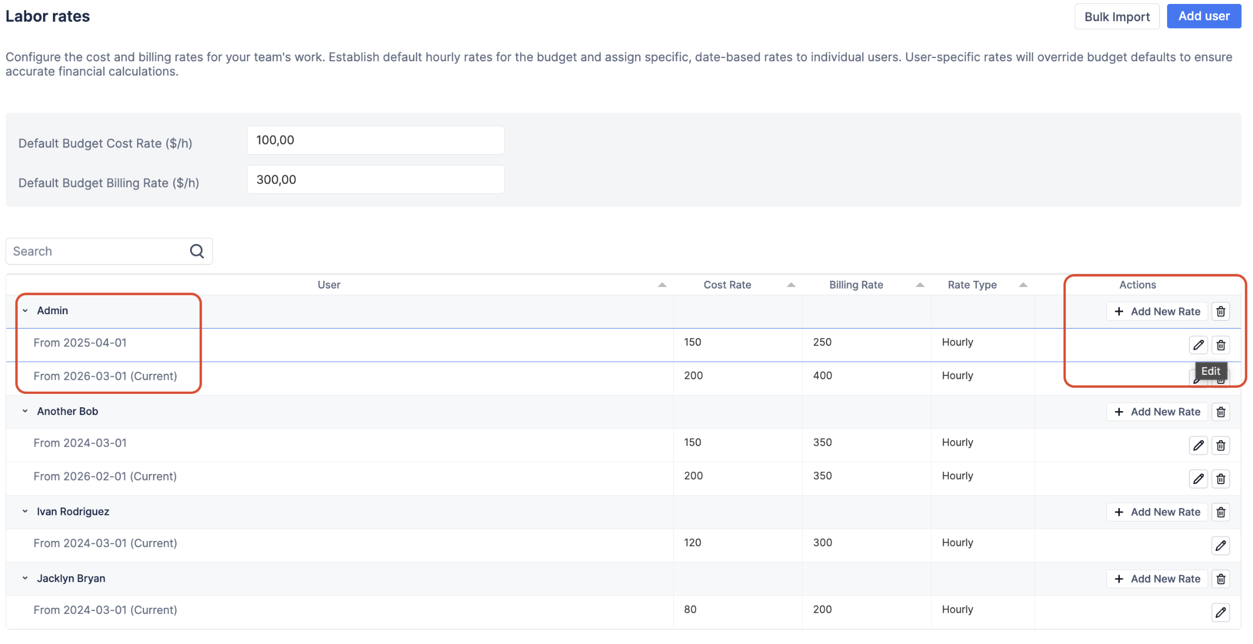The height and width of the screenshot is (644, 1253).
Task: Edit Jacklyn Bryan's current rate
Action: pos(1221,612)
